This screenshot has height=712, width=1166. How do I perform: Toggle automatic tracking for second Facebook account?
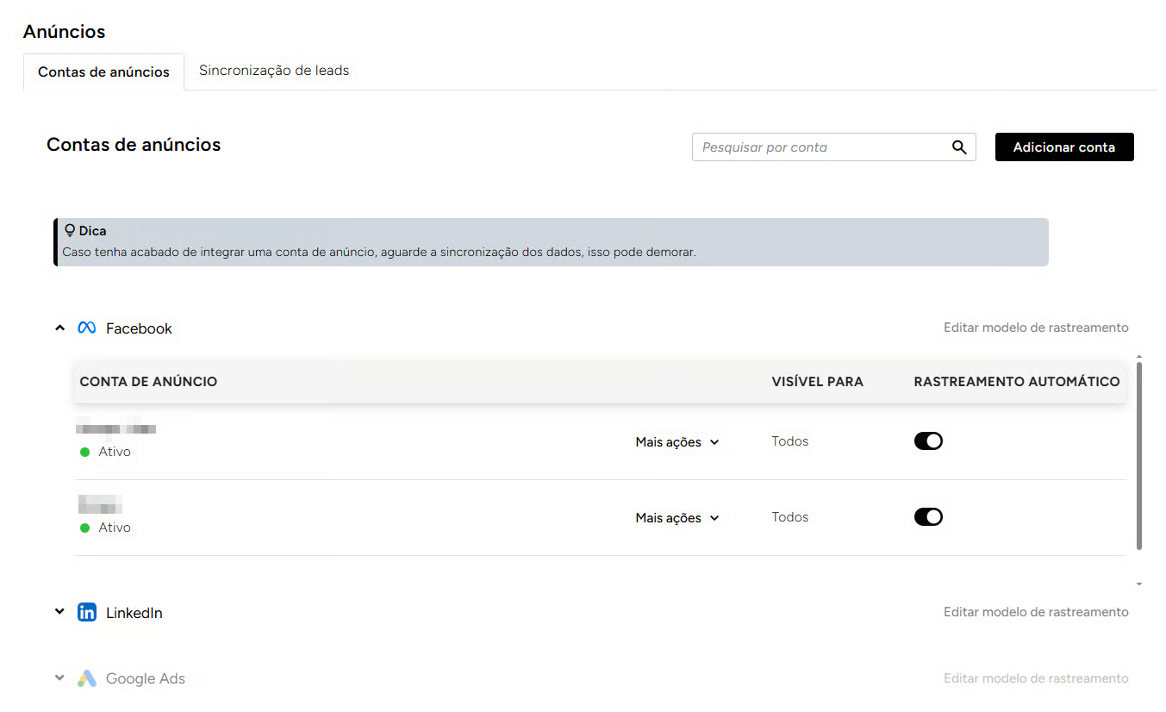pos(928,517)
